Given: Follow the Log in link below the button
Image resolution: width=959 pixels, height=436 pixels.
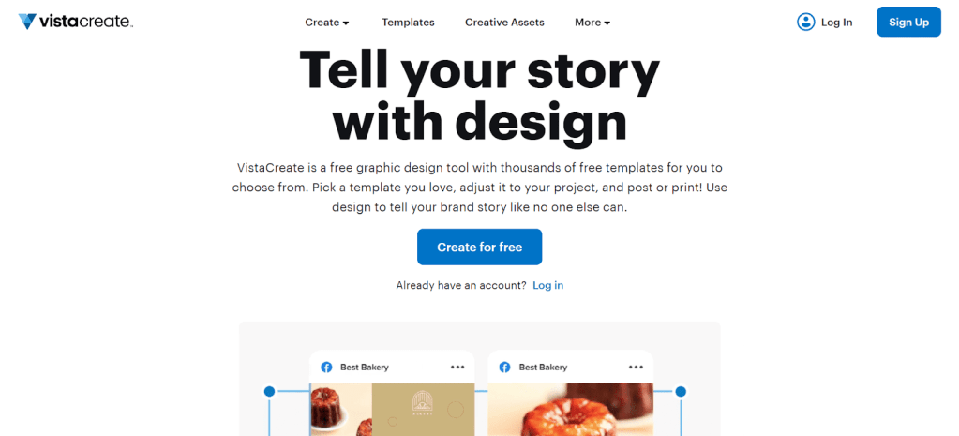Looking at the screenshot, I should click(x=547, y=285).
